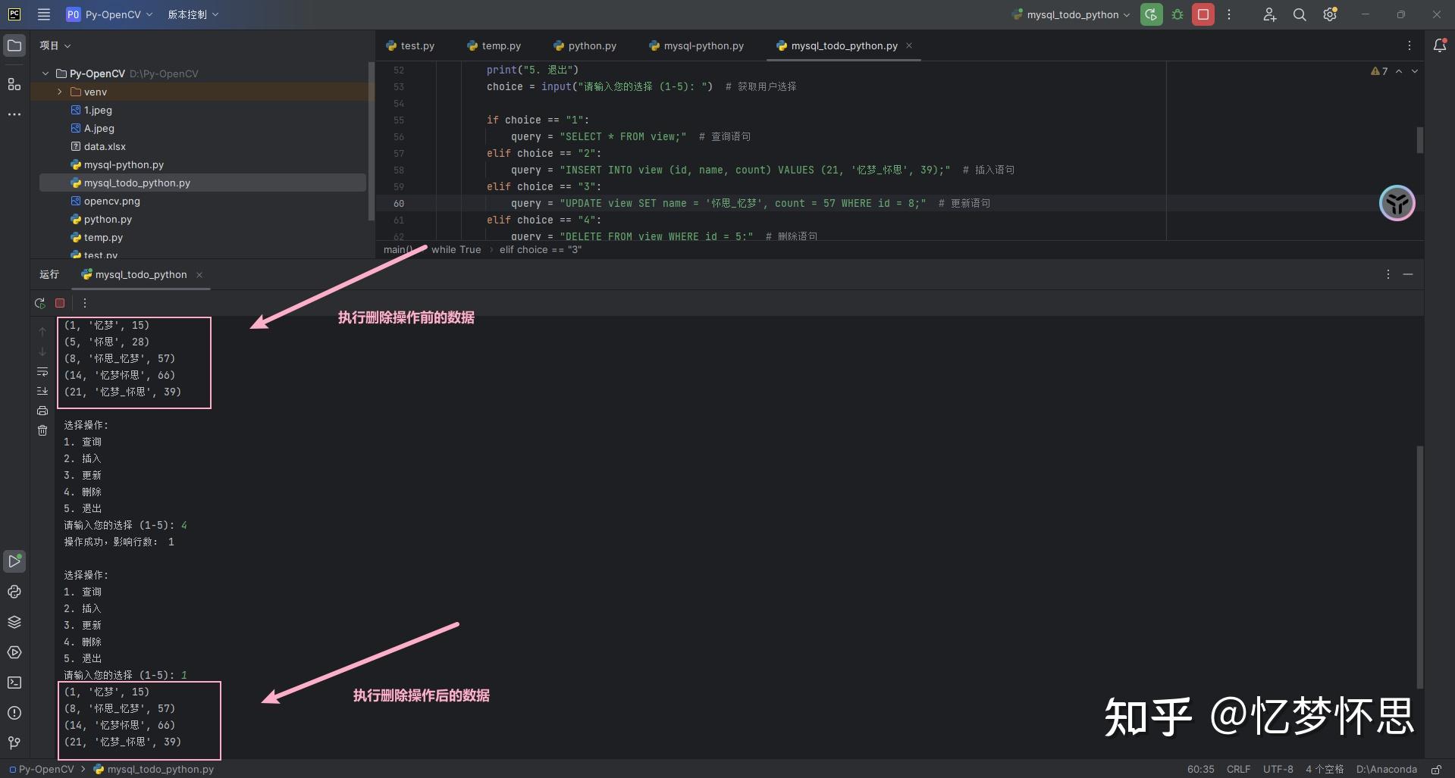The width and height of the screenshot is (1455, 778).
Task: Open Search Everywhere magnifier
Action: [1299, 14]
